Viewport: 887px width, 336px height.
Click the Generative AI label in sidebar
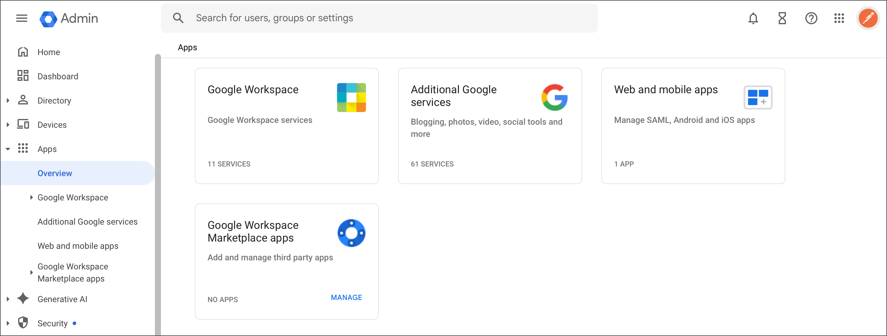click(62, 299)
